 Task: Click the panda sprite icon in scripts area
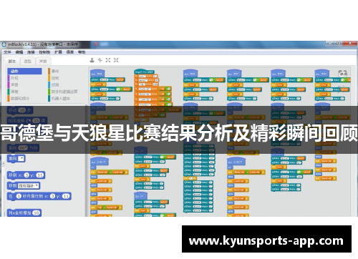[343, 74]
